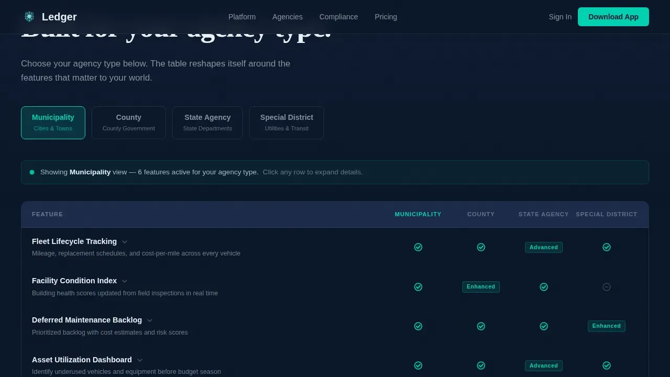The height and width of the screenshot is (377, 670).
Task: Click the Ledger snowflake logo icon
Action: [x=29, y=17]
